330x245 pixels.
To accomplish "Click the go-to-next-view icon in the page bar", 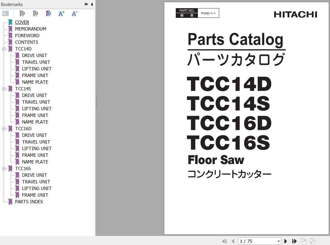I will coord(313,241).
